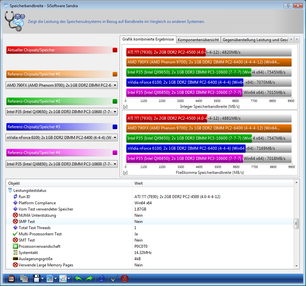306x286 pixels.
Task: Click the Platform Compliance row icon
Action: (15, 203)
